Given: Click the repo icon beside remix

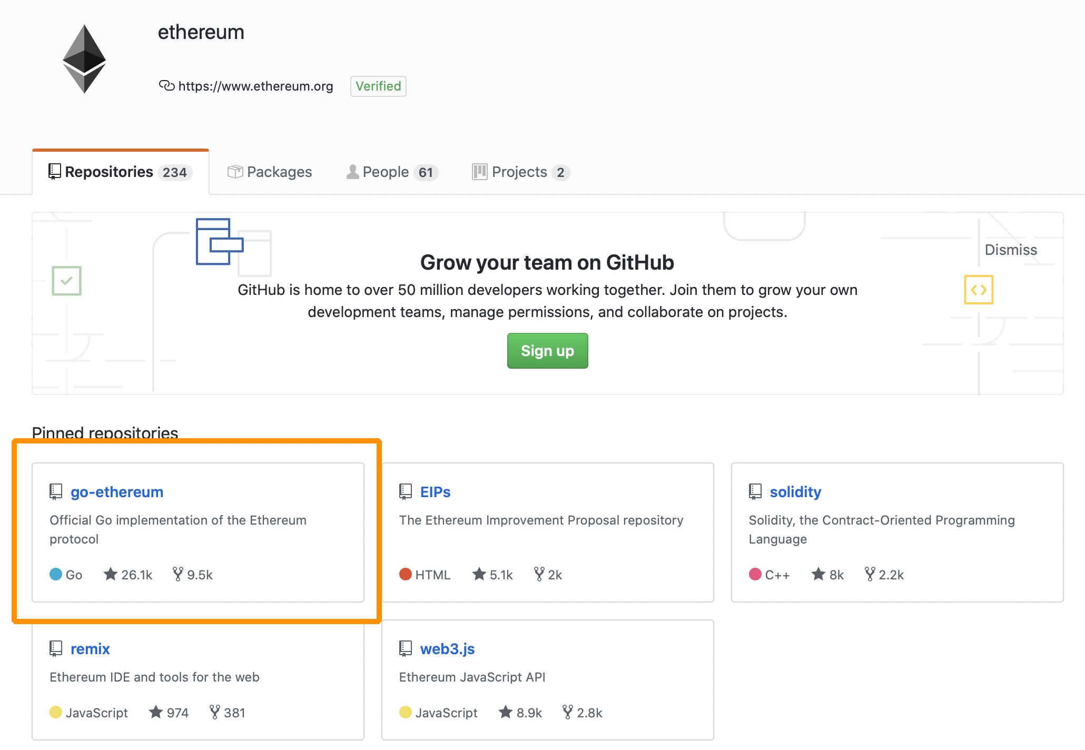Looking at the screenshot, I should (56, 648).
